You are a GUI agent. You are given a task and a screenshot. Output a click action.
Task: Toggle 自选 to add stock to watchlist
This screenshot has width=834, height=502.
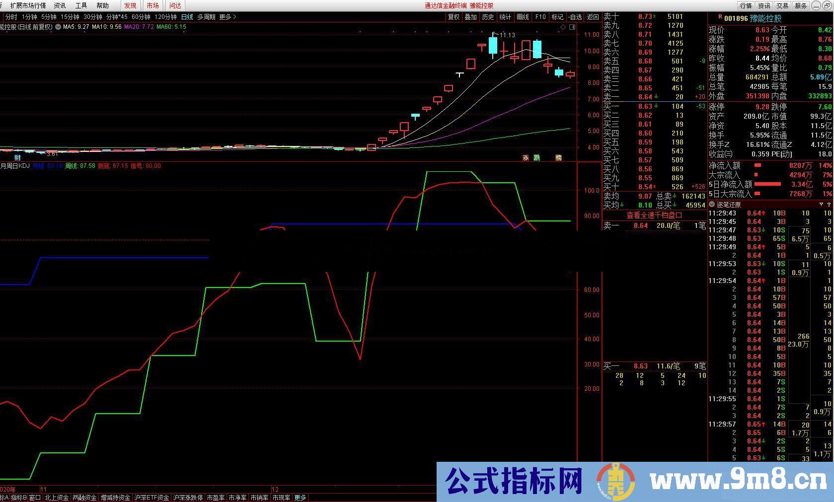click(575, 16)
